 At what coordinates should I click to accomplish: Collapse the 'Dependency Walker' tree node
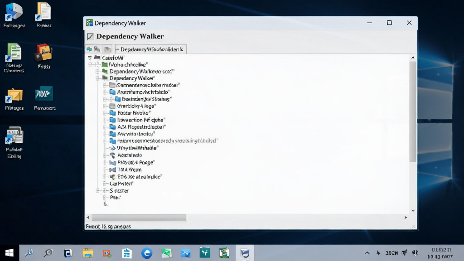(97, 78)
